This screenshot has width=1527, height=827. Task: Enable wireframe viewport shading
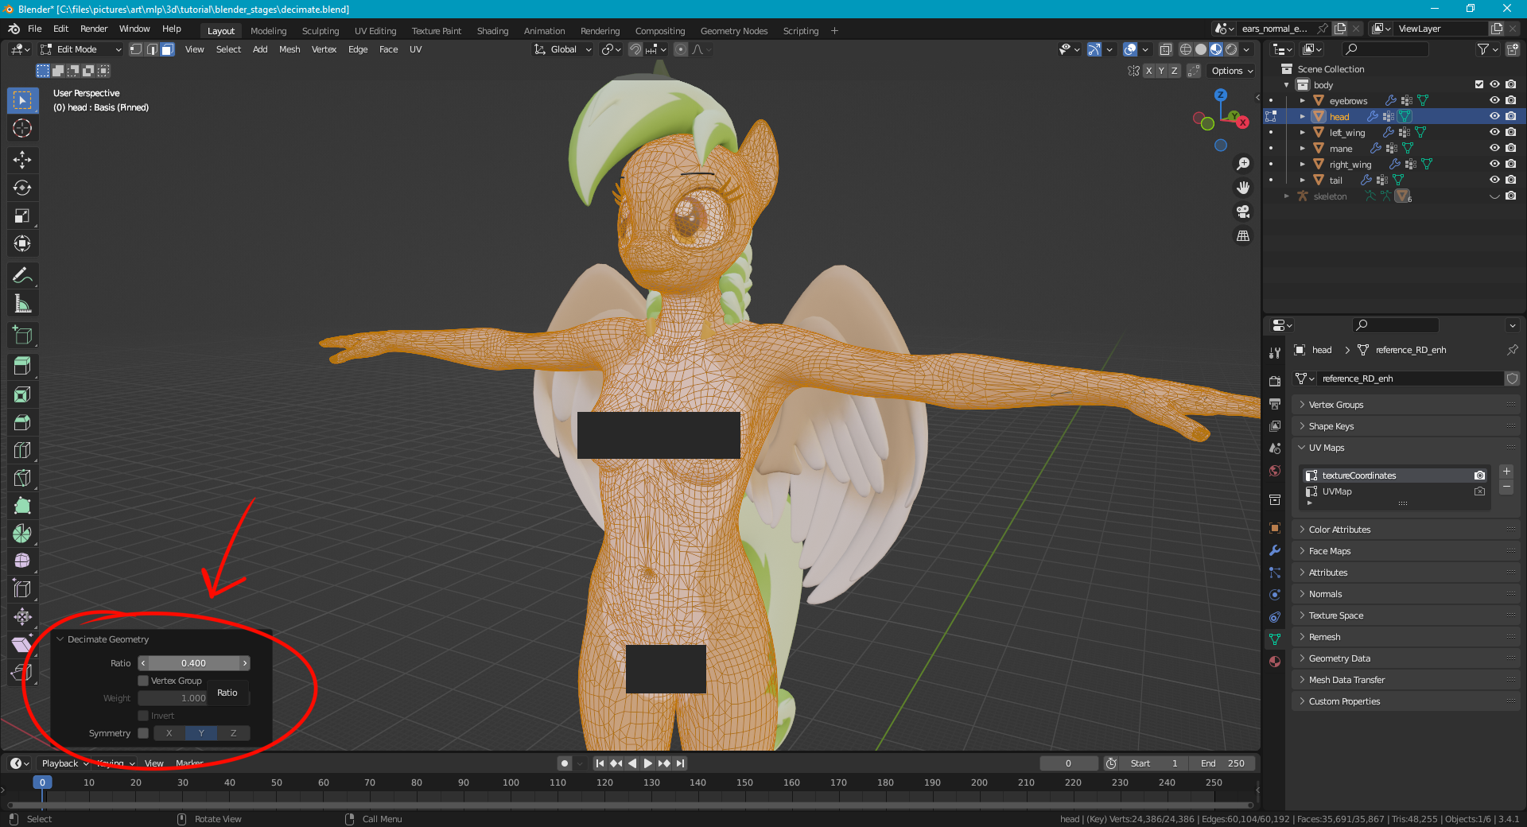1186,49
